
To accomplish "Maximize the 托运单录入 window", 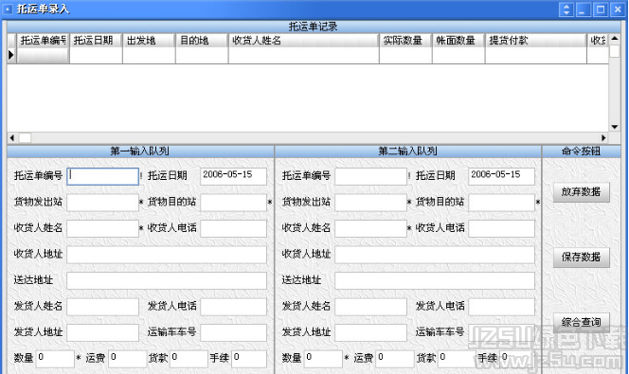I will click(x=601, y=9).
